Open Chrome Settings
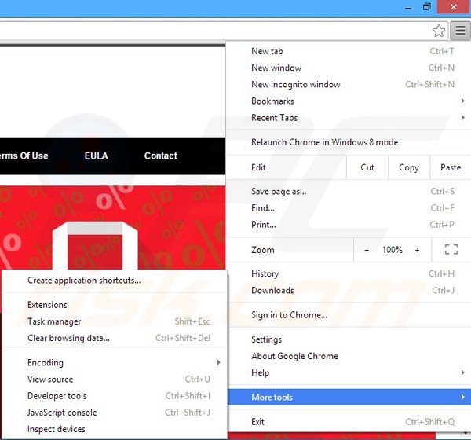Viewport: 471px width, 440px height. click(x=349, y=339)
